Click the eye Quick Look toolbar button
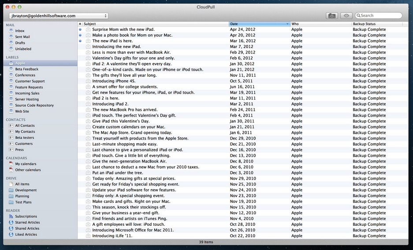This screenshot has width=413, height=250. pos(346,16)
